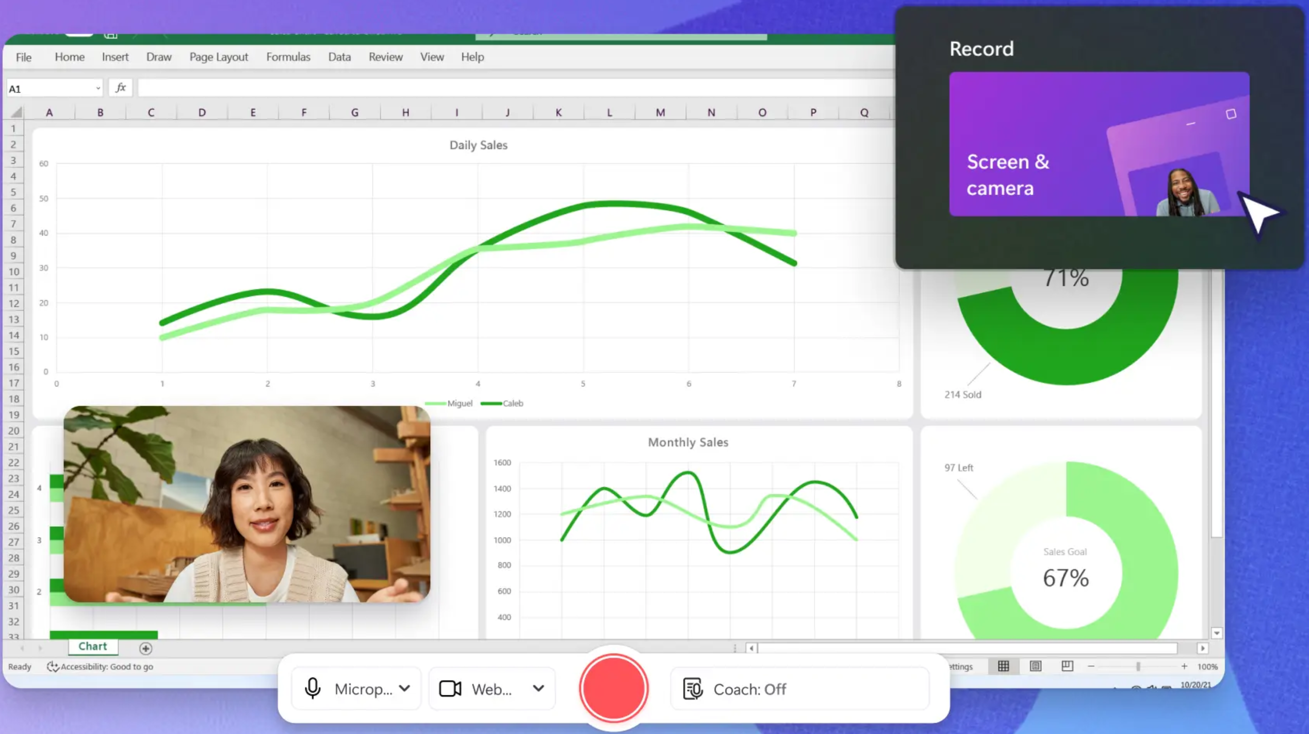Click the Miguel legend entry
The image size is (1309, 734).
tap(449, 403)
